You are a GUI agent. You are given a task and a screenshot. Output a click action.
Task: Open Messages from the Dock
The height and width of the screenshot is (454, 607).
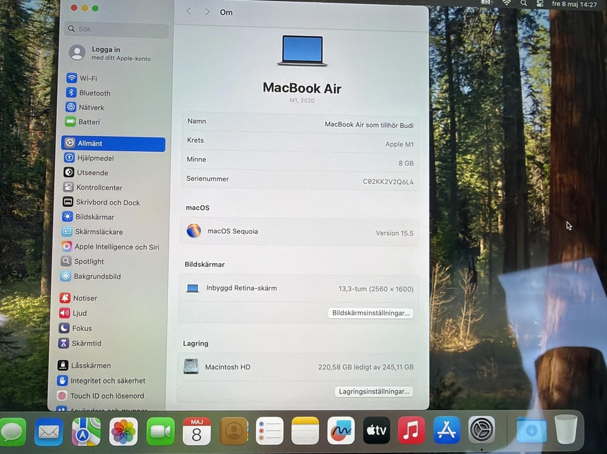[x=13, y=432]
